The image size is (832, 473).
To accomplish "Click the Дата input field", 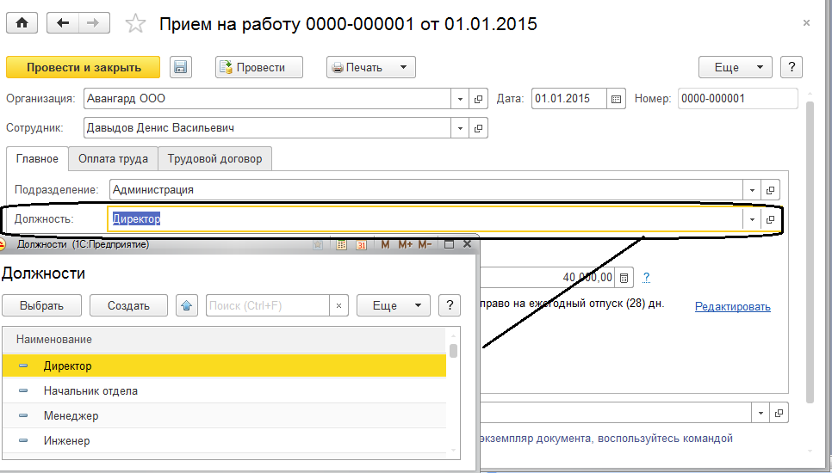I will [x=568, y=99].
